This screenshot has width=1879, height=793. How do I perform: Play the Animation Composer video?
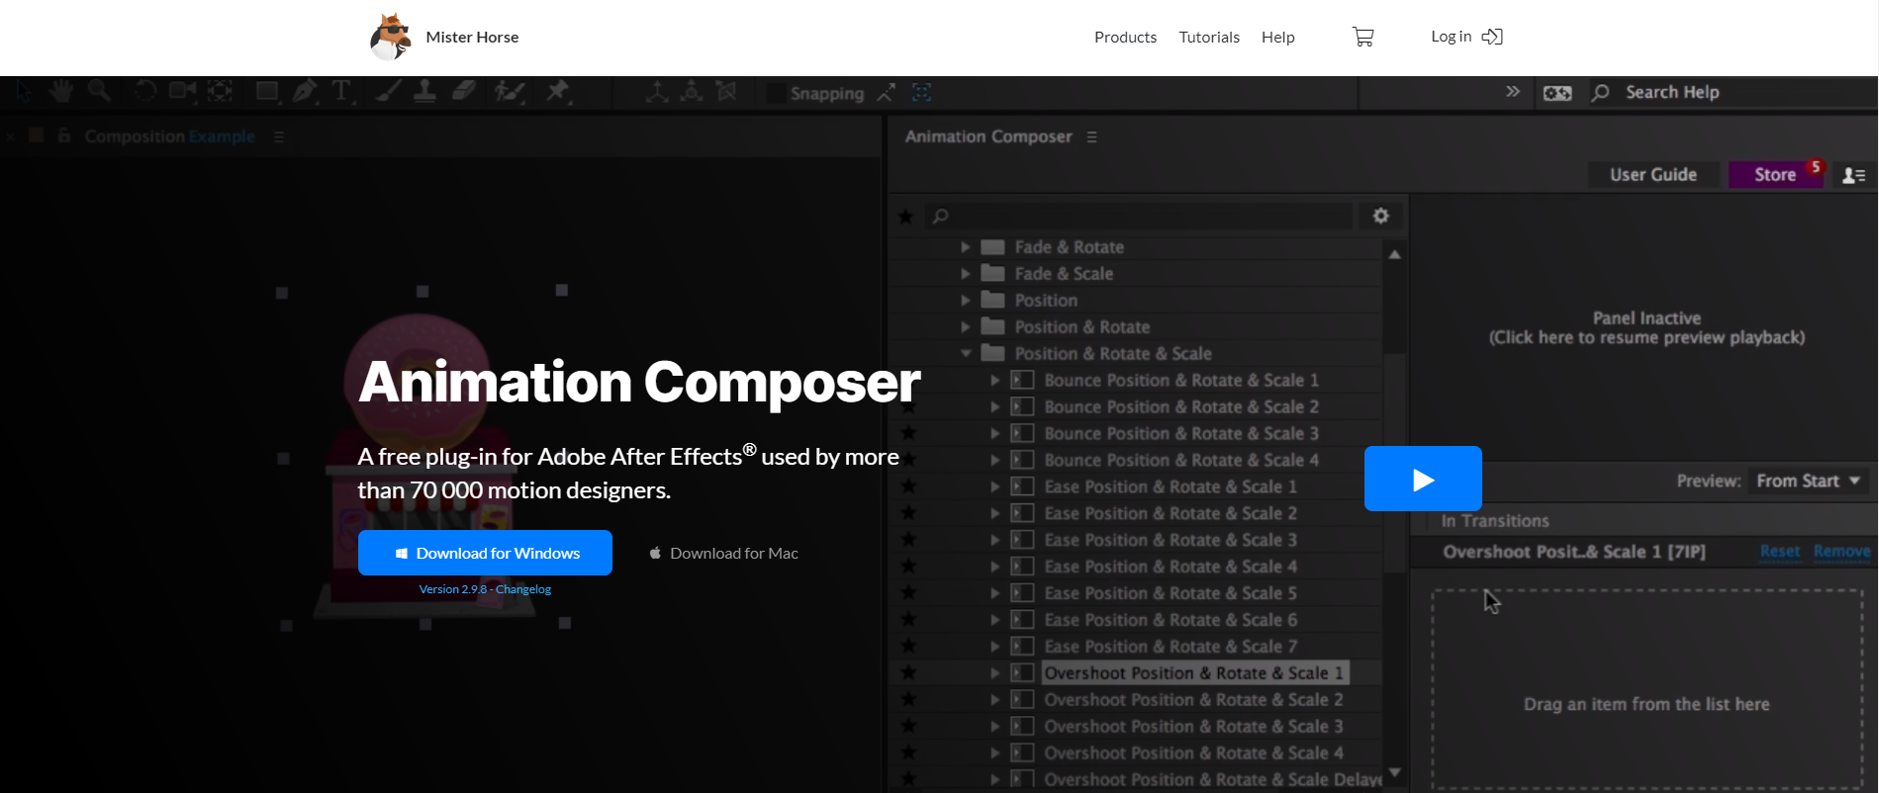(1423, 479)
